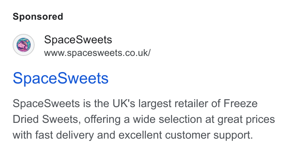
Task: Select the black SpaceSweets site name
Action: coord(78,40)
